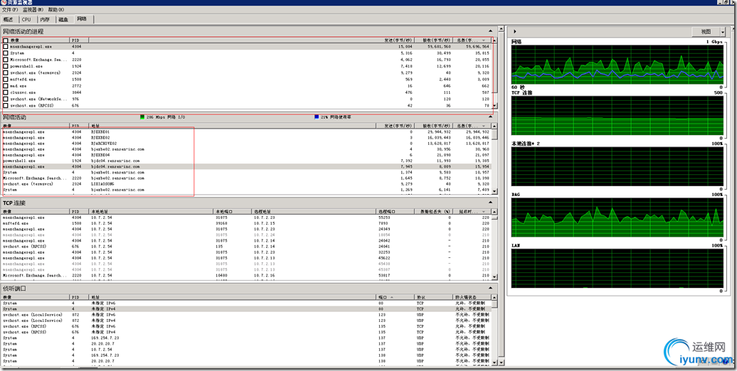
Task: Collapse the TCP 连接 section
Action: point(491,203)
